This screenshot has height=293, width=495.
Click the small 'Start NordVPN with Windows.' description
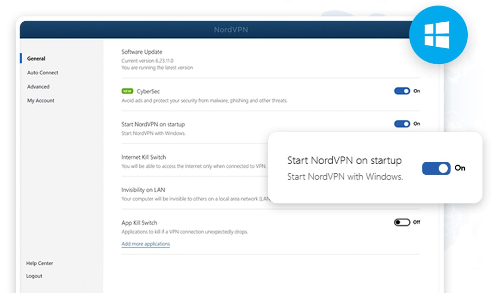154,133
